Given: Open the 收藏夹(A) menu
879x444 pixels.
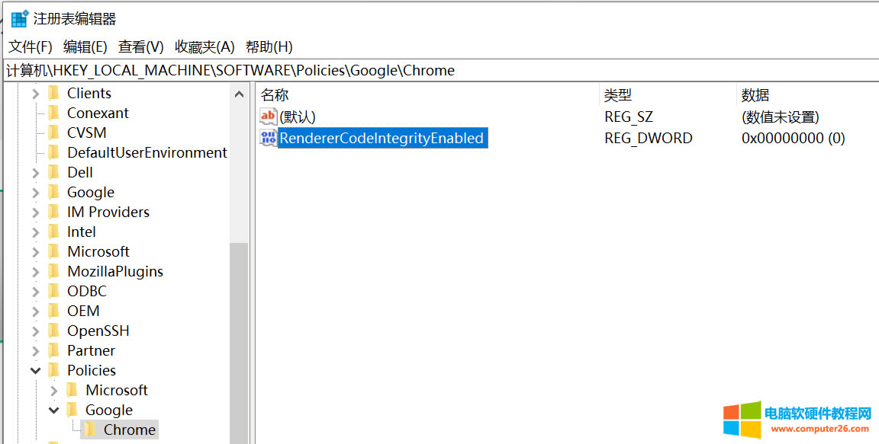Looking at the screenshot, I should [x=204, y=47].
